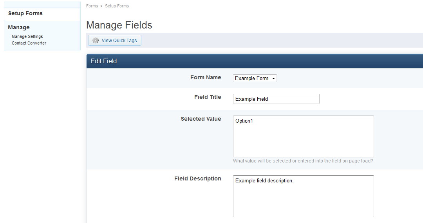Click the gear icon beside View Quick Tags
423x223 pixels.
[96, 40]
